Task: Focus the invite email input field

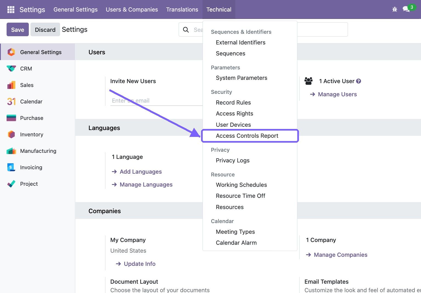Action: (x=156, y=101)
